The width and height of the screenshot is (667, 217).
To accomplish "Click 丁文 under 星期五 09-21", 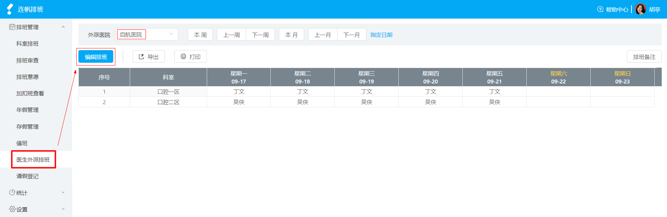I will click(494, 91).
